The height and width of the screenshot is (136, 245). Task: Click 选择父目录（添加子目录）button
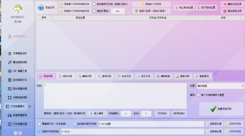pyautogui.click(x=152, y=11)
